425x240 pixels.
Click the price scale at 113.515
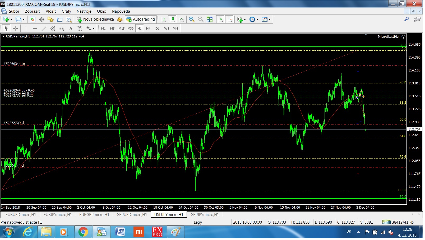click(414, 96)
